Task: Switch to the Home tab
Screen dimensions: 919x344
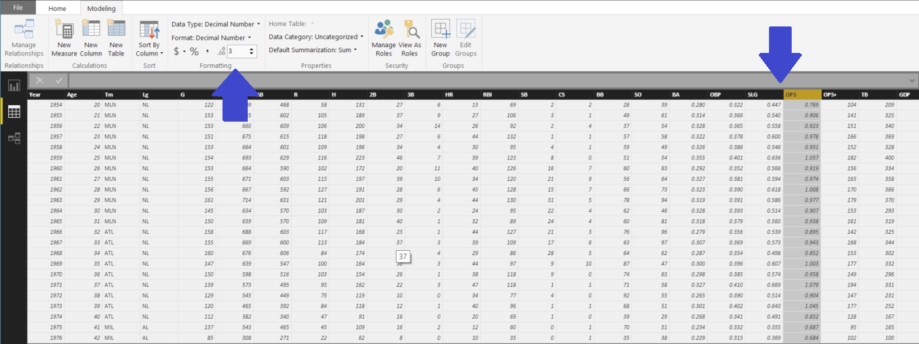Action: tap(57, 9)
